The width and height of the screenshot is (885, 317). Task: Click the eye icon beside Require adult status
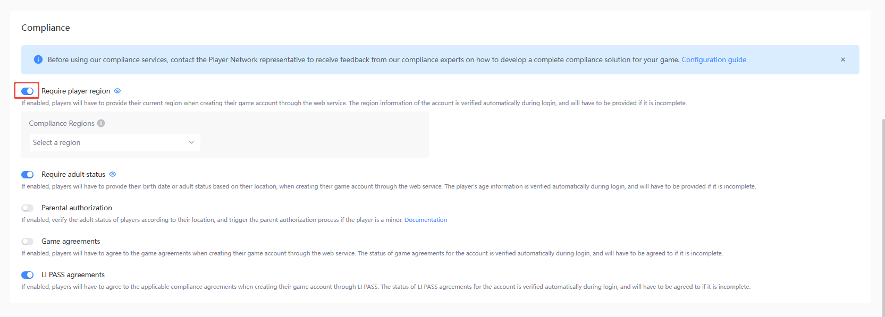(113, 174)
